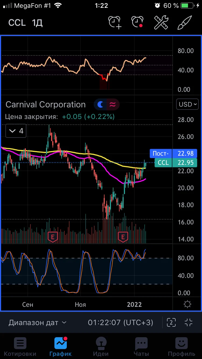This screenshot has height=359, width=202.
Task: Tap the alarm icon in status bar
Action: (158, 5)
